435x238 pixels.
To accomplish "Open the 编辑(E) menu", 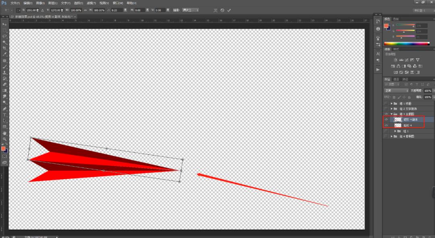I will pyautogui.click(x=28, y=3).
